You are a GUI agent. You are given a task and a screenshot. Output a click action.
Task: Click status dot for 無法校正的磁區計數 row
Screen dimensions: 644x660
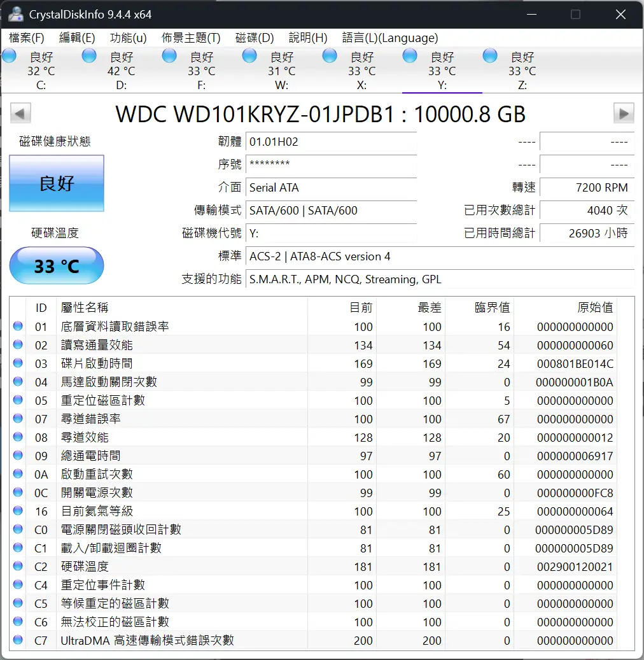click(x=18, y=621)
